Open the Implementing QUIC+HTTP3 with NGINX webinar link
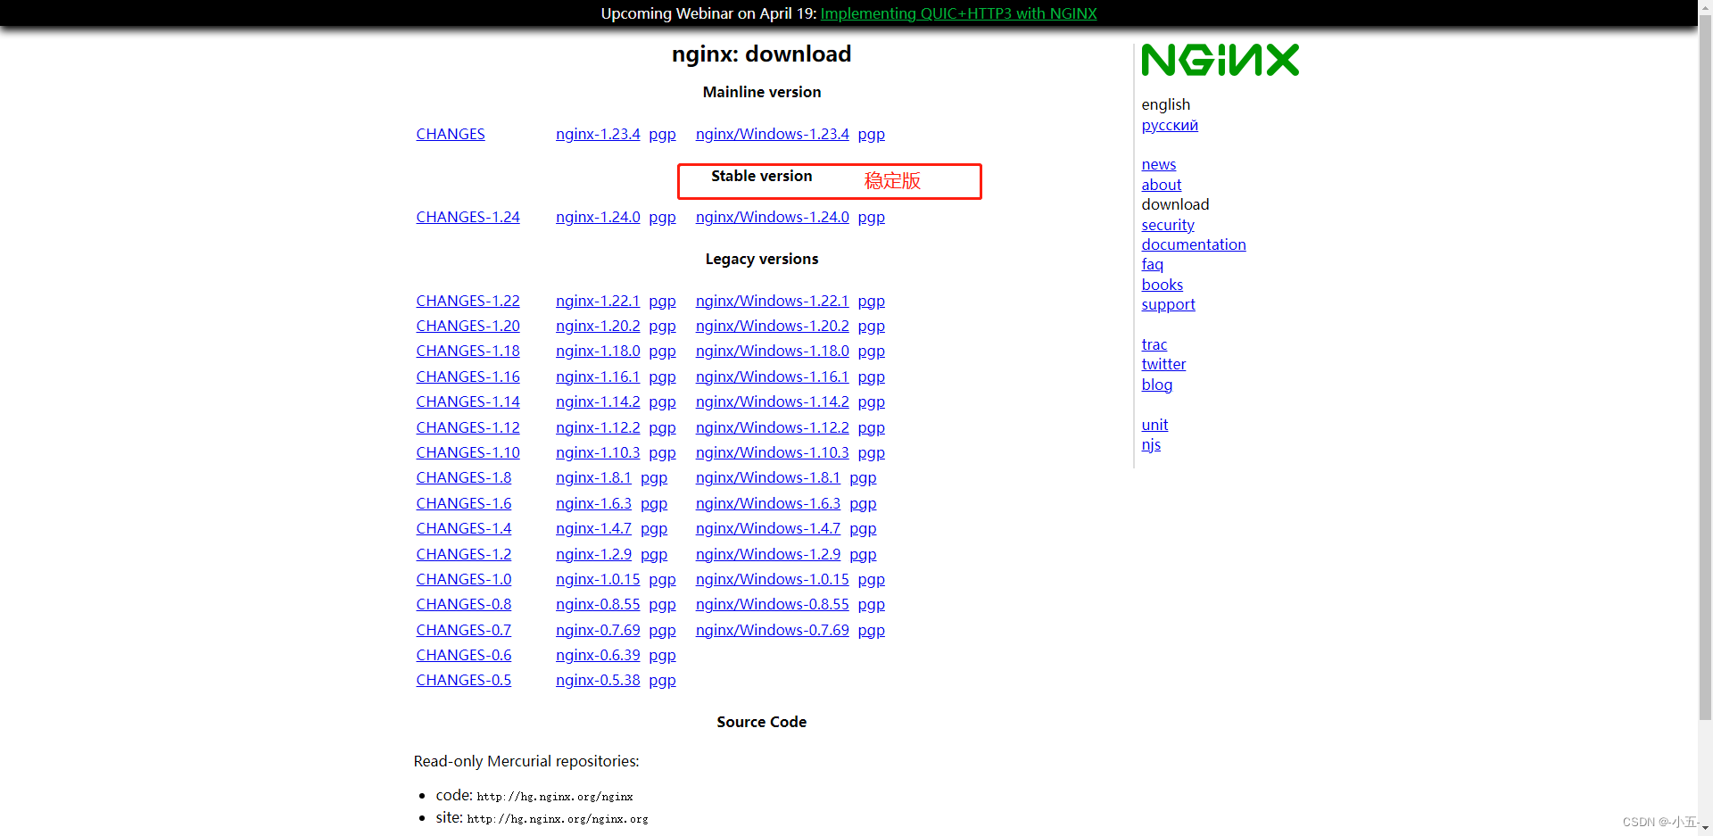 click(x=958, y=13)
